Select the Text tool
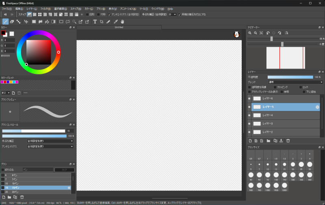The image size is (325, 205). coord(95,22)
